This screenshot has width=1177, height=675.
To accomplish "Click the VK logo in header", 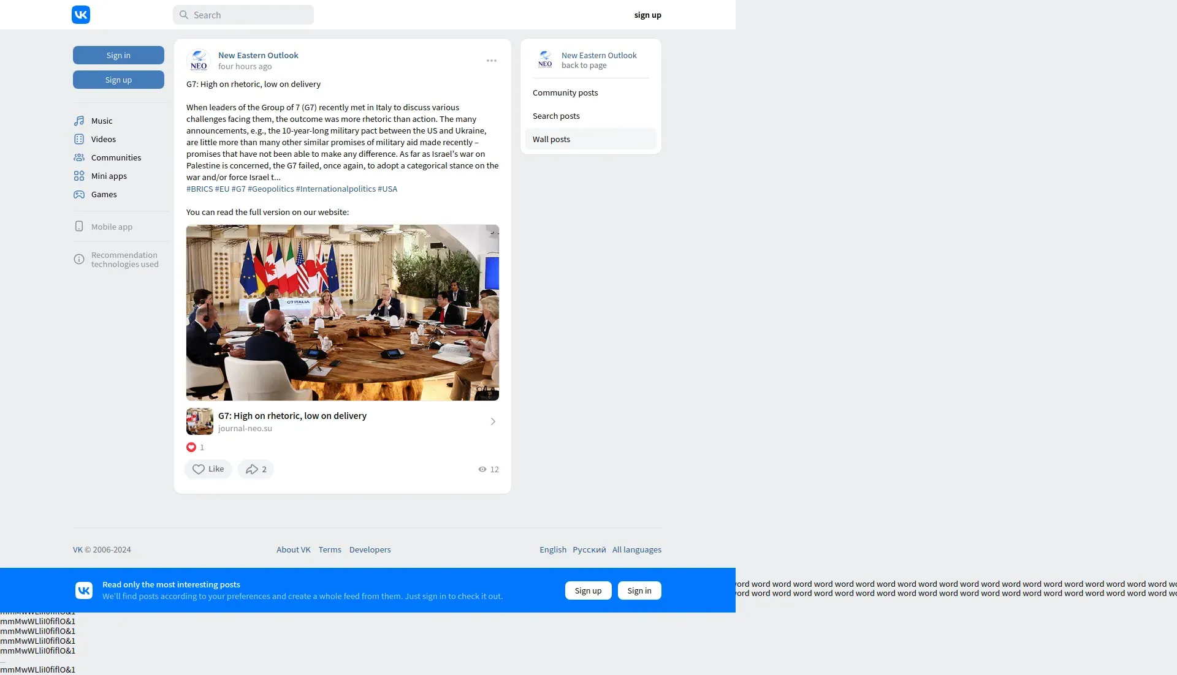I will click(x=81, y=15).
